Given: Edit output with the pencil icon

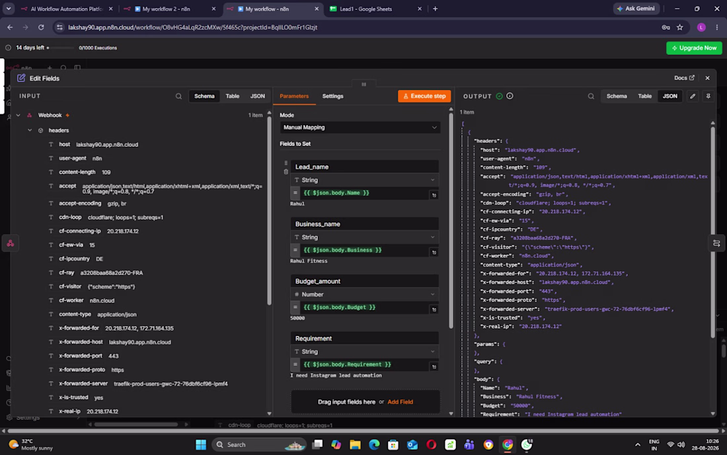Looking at the screenshot, I should 693,96.
